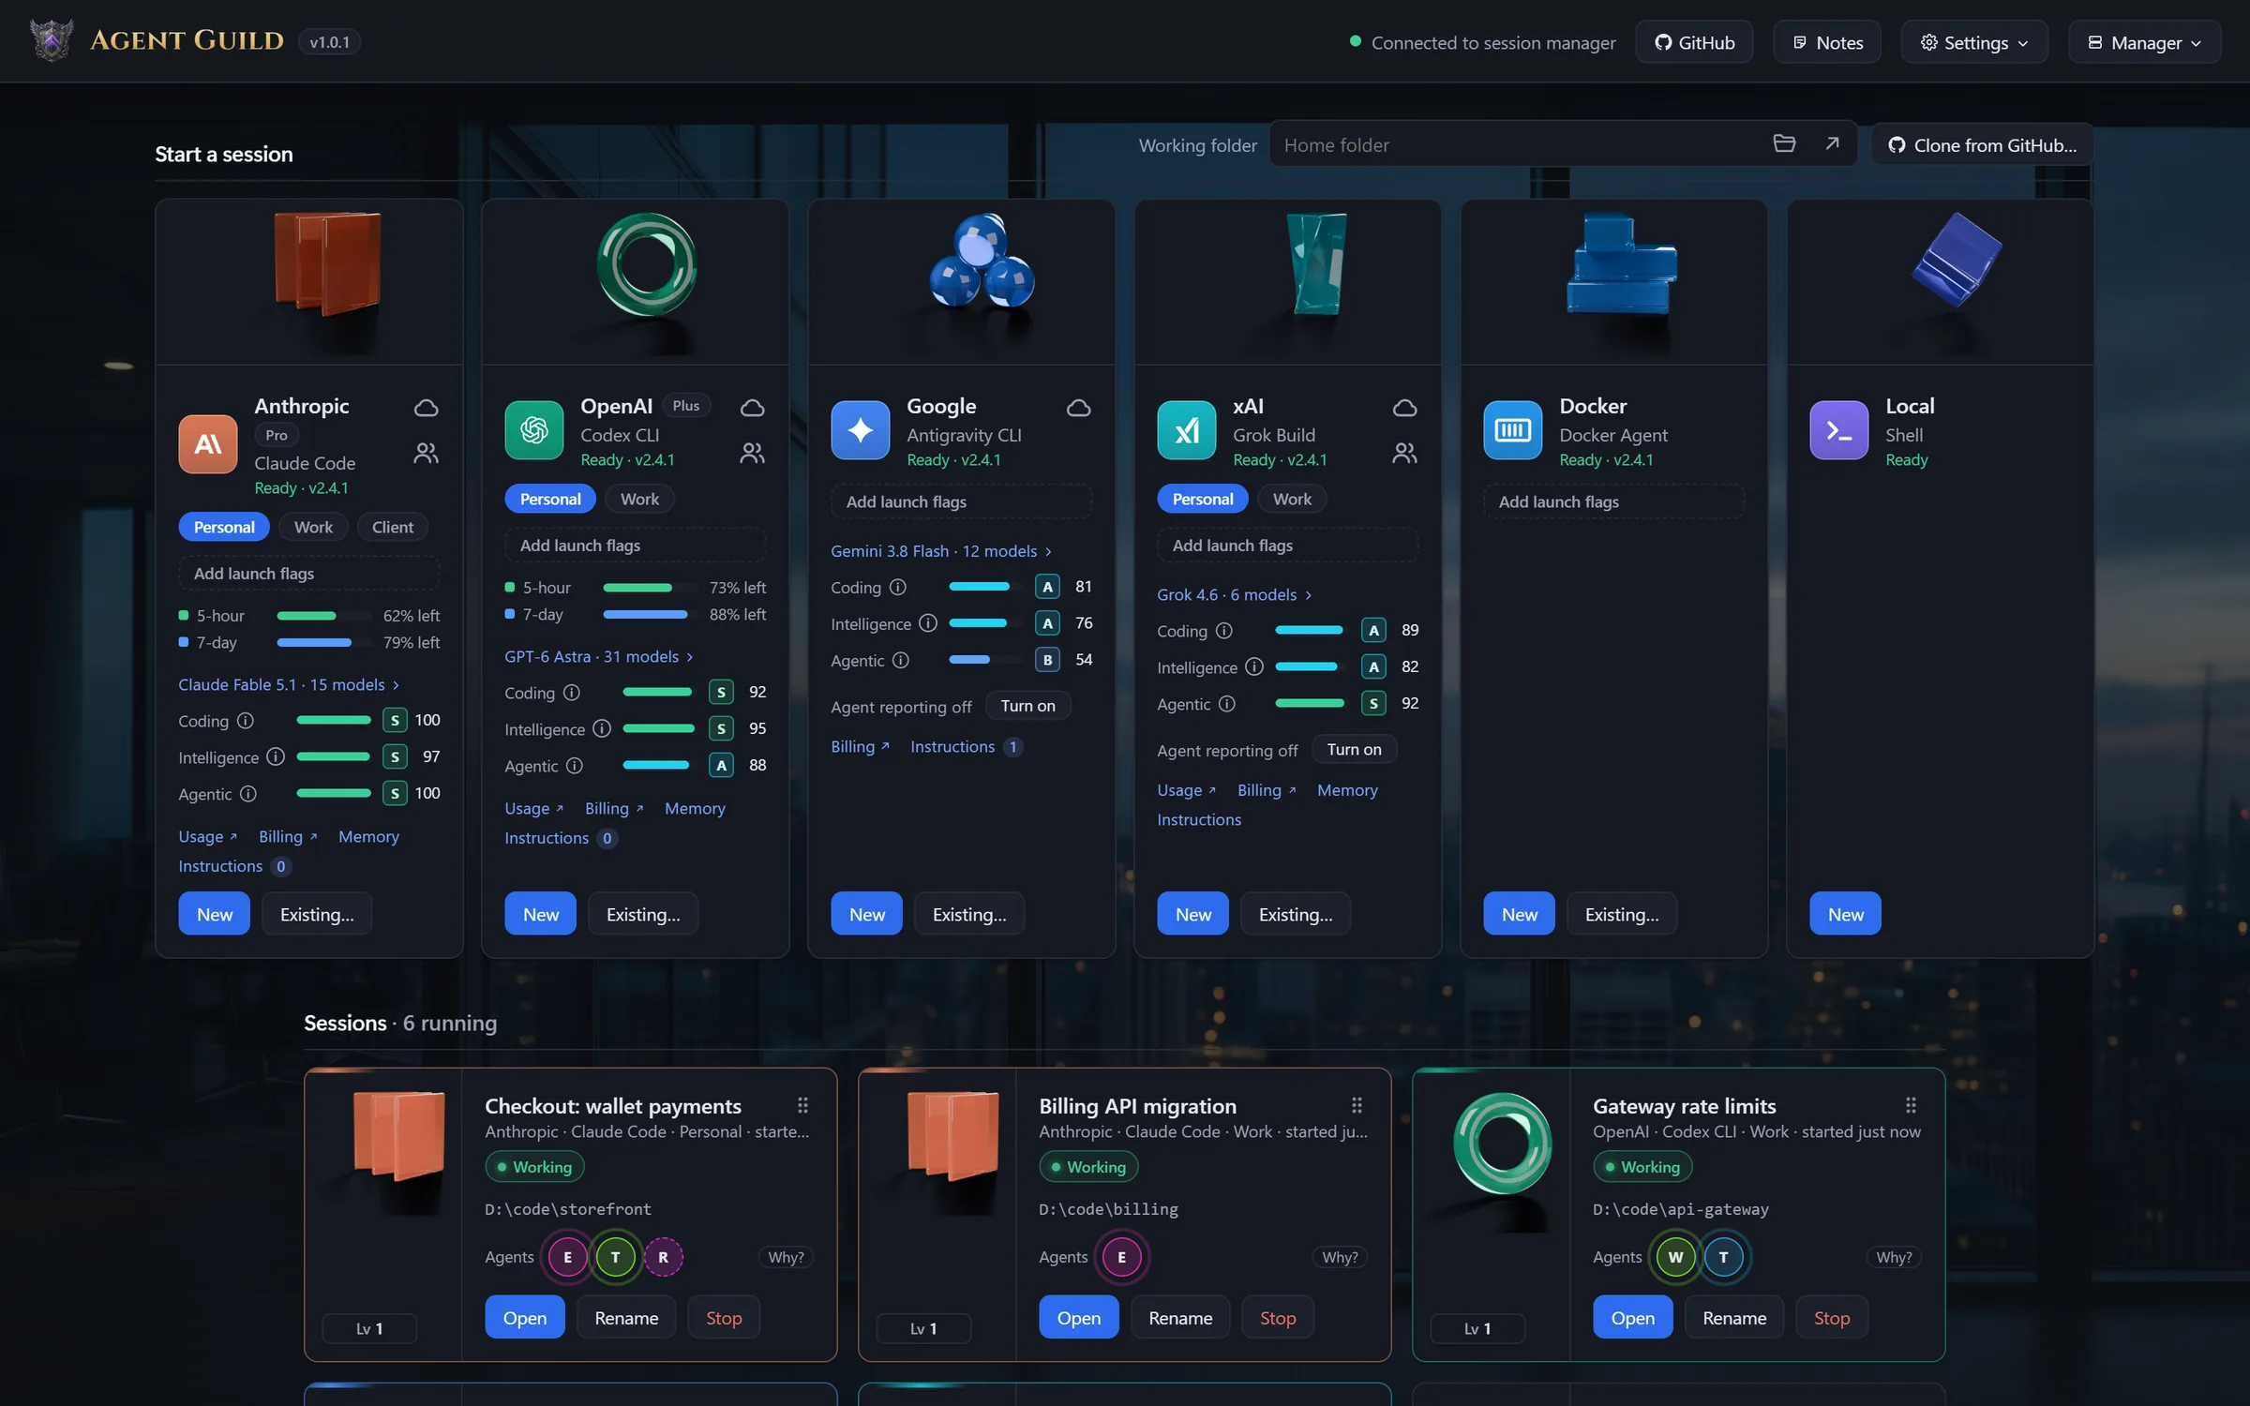Click the cloud icon on the xAI card
This screenshot has width=2250, height=1406.
pyautogui.click(x=1404, y=408)
